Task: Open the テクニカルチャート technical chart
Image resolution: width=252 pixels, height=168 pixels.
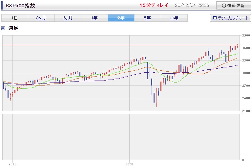Action: (x=230, y=18)
